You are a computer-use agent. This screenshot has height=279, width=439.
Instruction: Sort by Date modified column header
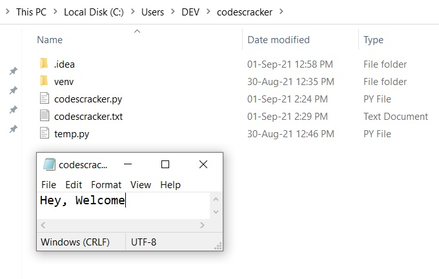pos(278,40)
